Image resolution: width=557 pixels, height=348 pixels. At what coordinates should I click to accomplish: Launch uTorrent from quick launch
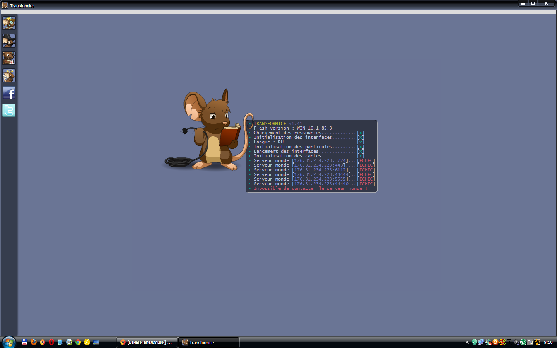pos(69,342)
